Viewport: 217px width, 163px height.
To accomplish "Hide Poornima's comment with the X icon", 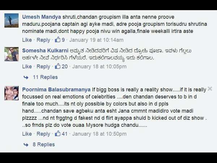I will tap(210, 89).
